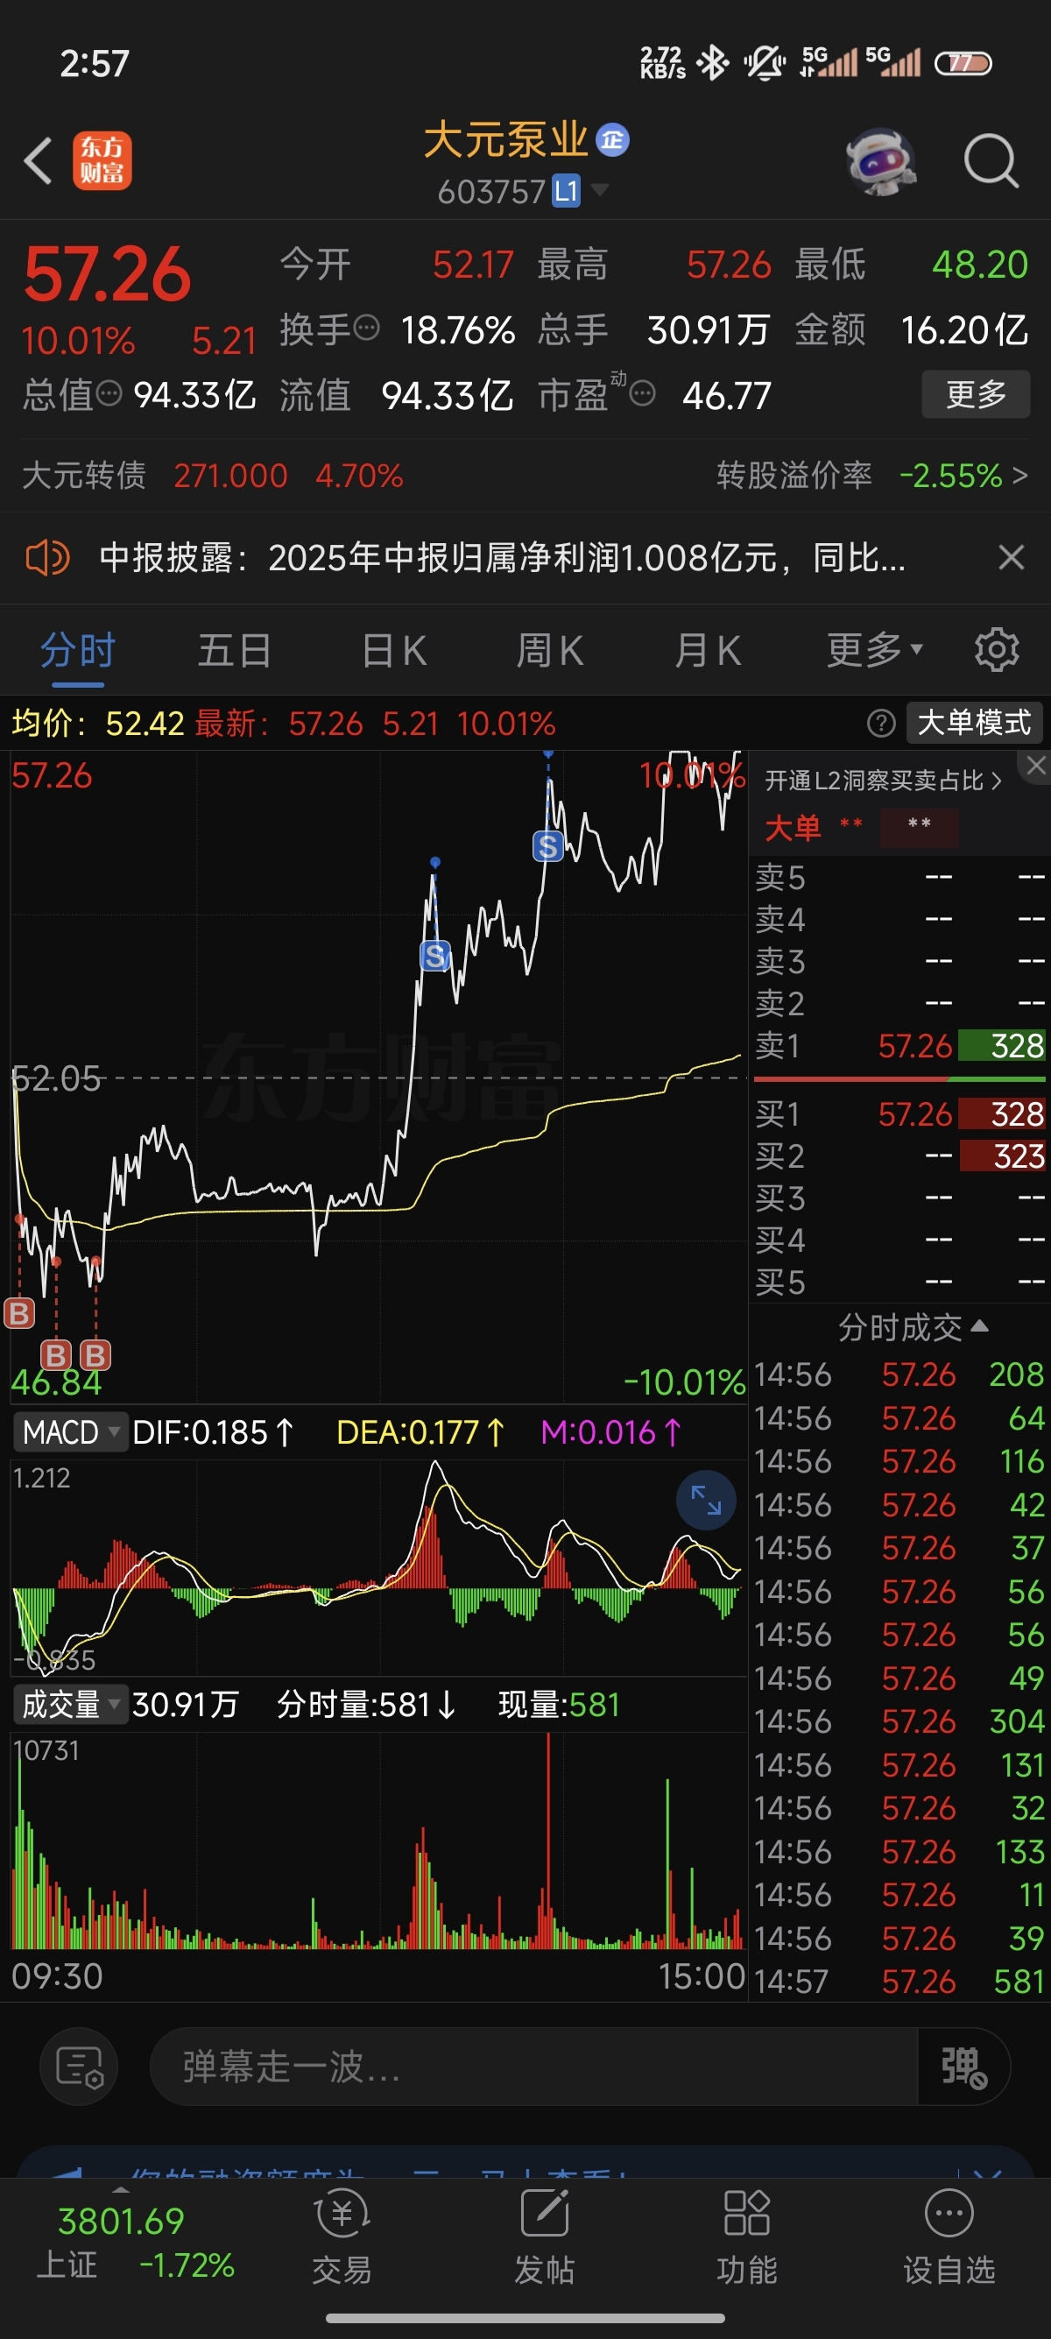Open 转股溢价率 details arrow
Screen dimensions: 1051x2339
click(1020, 475)
